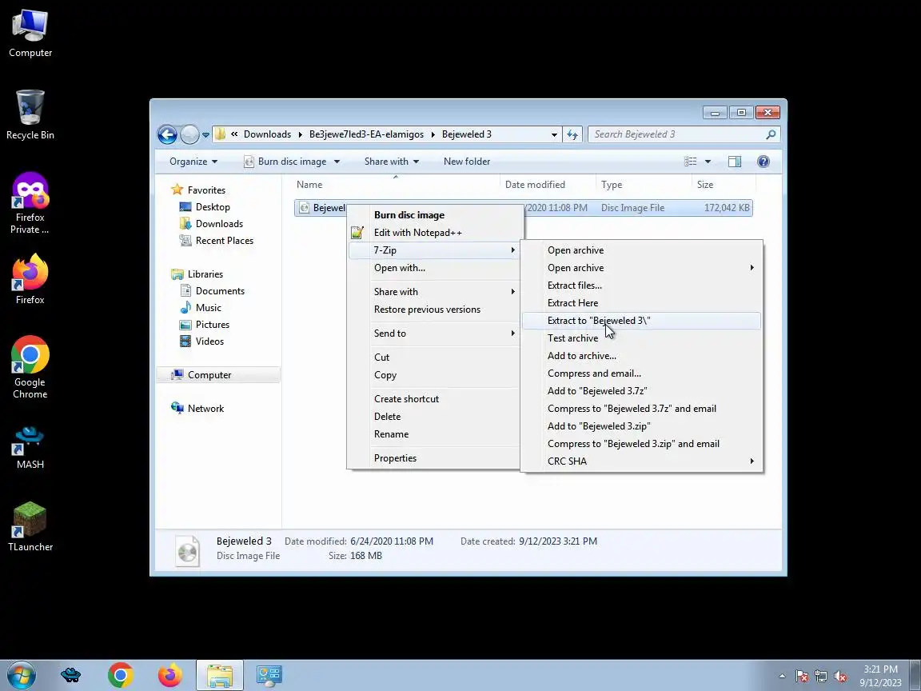Open MASH from the taskbar

click(71, 675)
